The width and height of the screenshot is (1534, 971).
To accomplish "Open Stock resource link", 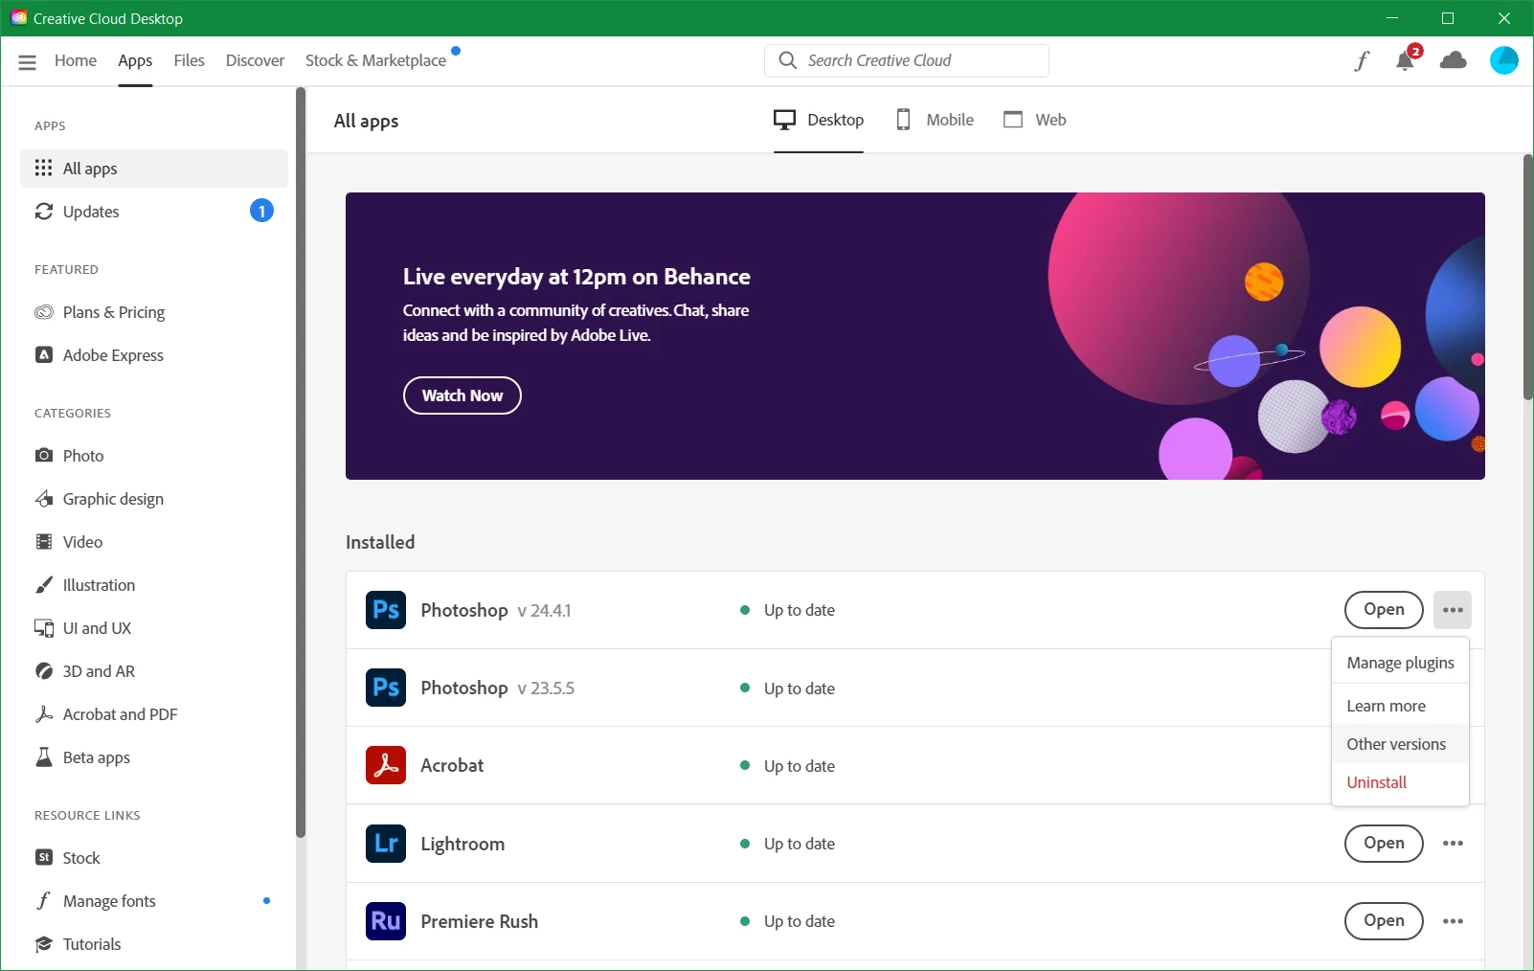I will (x=153, y=858).
